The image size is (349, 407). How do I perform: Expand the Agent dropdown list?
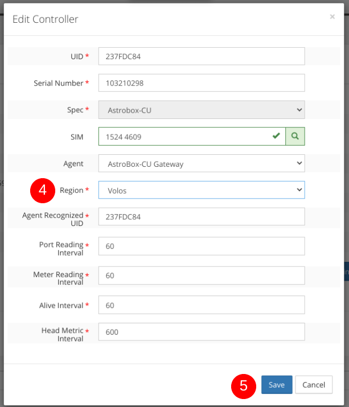point(202,164)
